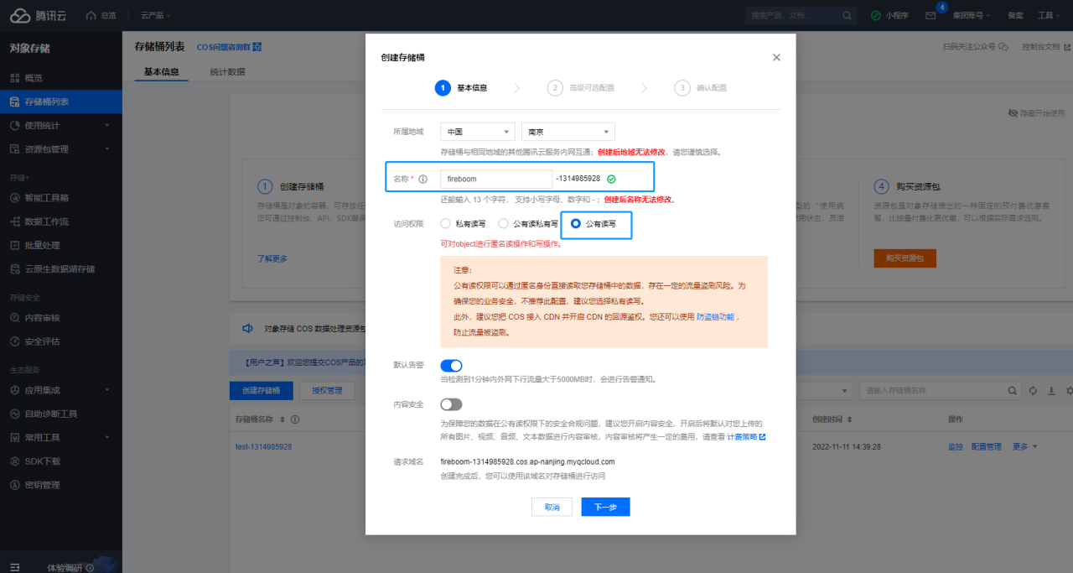Open 存储桶列表 in the sidebar

(x=47, y=102)
